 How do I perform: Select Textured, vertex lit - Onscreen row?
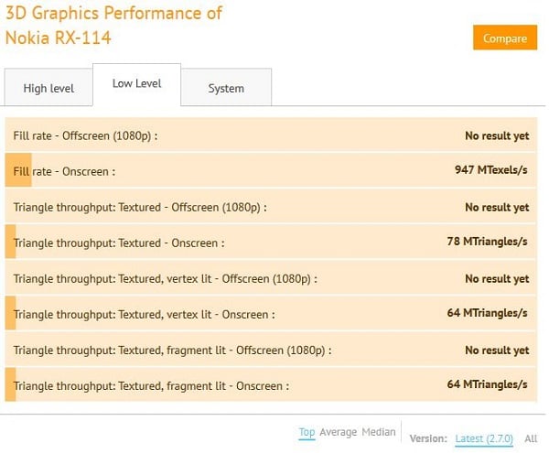[271, 313]
